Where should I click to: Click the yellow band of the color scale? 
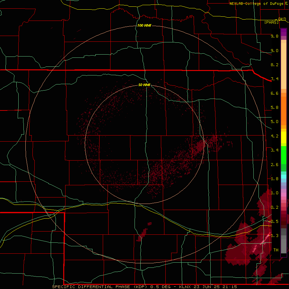[x=284, y=137]
